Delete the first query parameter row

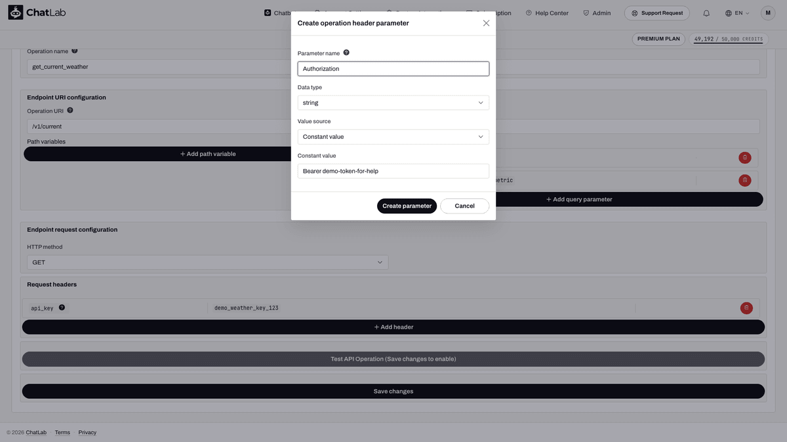(745, 157)
